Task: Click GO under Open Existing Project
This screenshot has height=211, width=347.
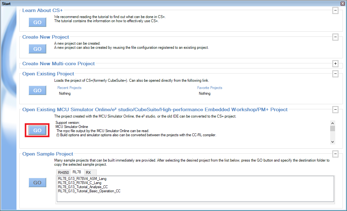Action: 37,90
